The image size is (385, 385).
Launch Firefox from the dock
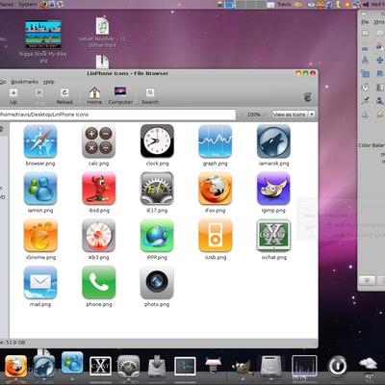tap(16, 366)
